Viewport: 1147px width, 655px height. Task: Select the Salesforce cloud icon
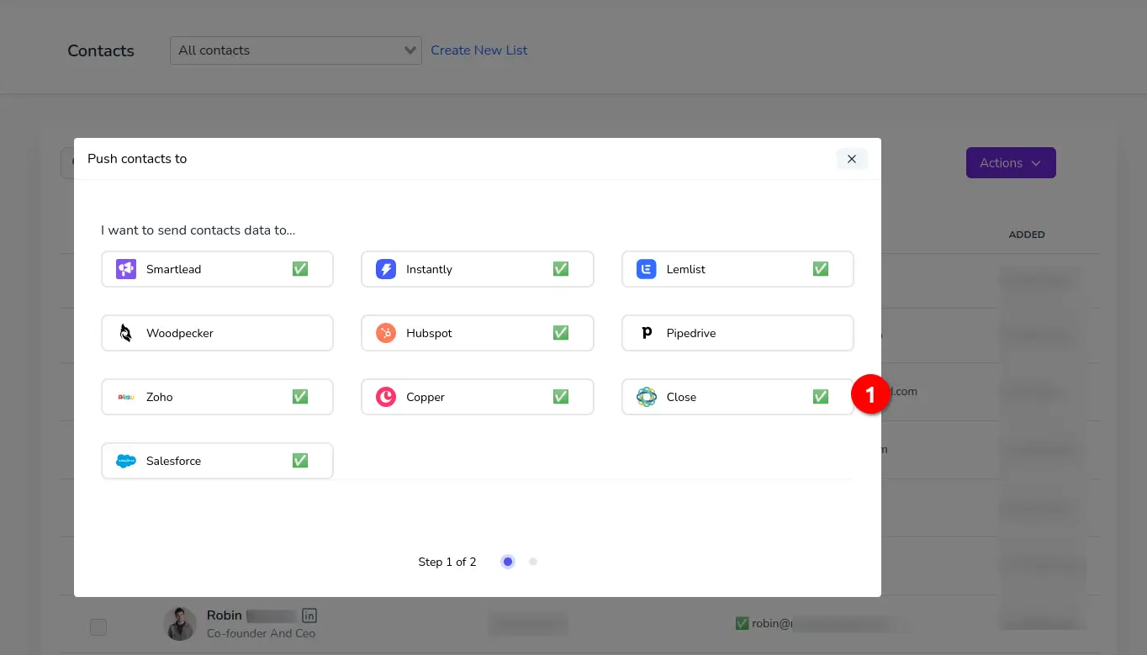tap(124, 460)
